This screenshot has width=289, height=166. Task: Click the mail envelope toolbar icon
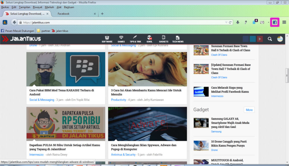tap(262, 22)
